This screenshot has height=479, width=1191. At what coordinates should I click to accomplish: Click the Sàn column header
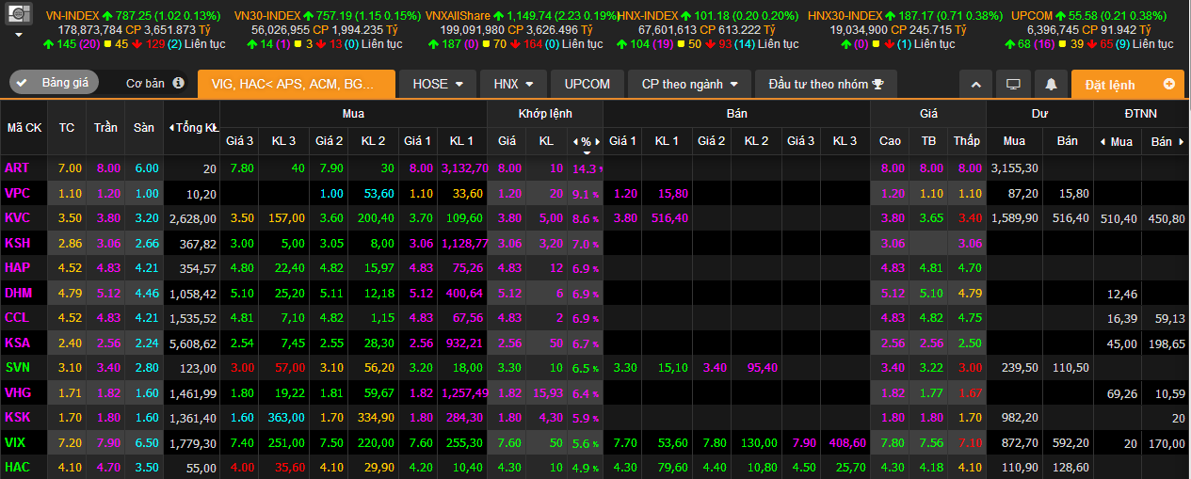[x=143, y=128]
